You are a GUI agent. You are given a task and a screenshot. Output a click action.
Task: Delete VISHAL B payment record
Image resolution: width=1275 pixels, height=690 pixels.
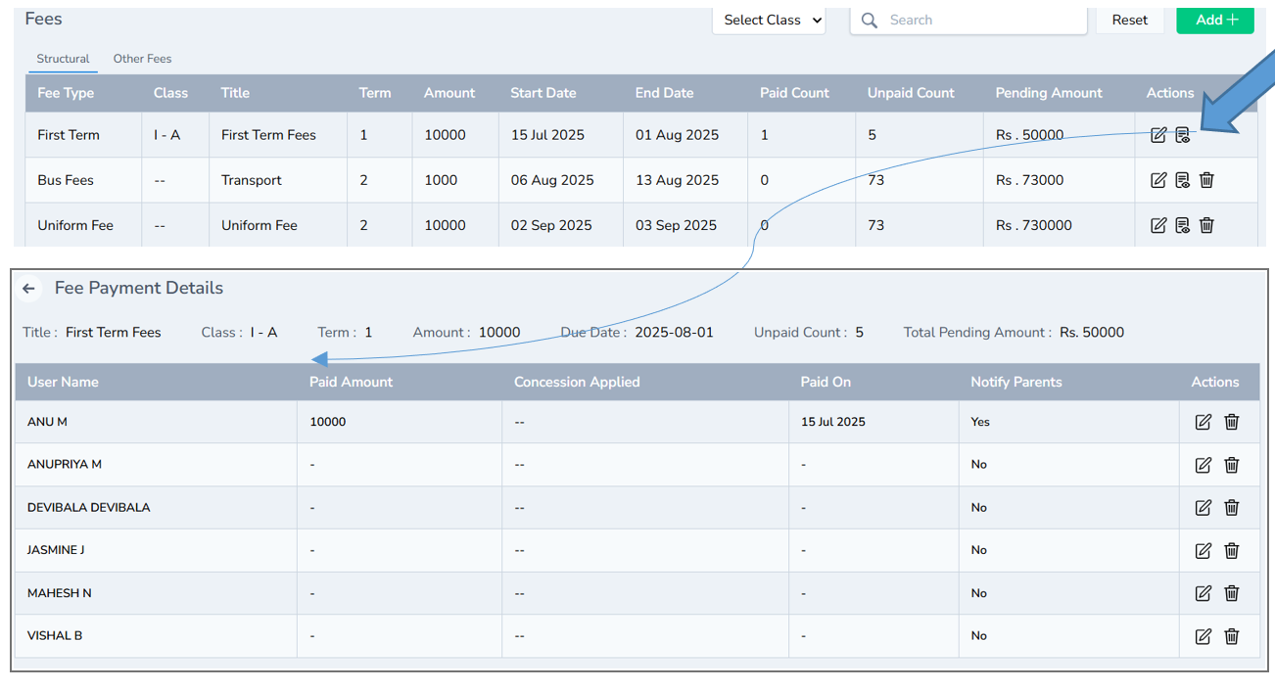(x=1232, y=636)
